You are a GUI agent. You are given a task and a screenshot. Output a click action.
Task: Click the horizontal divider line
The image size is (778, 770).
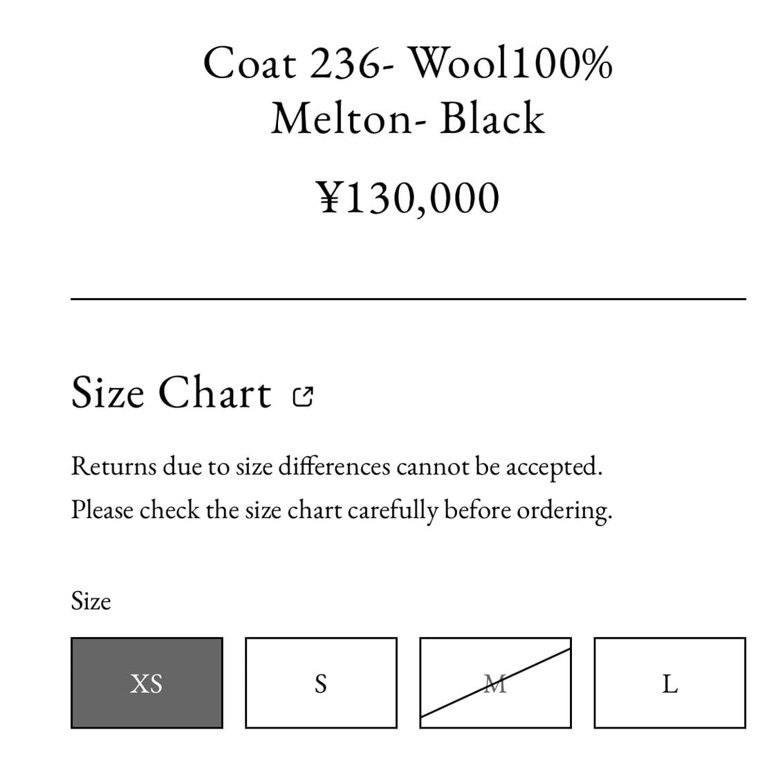point(408,297)
